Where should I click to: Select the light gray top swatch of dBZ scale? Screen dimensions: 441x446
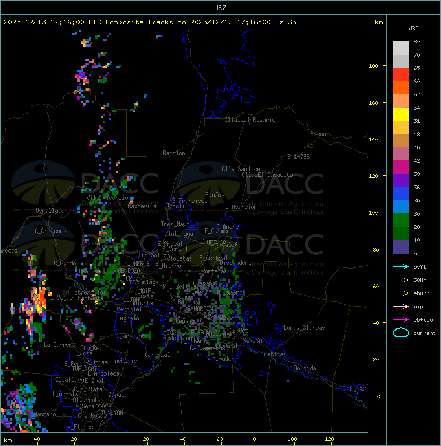coord(401,48)
